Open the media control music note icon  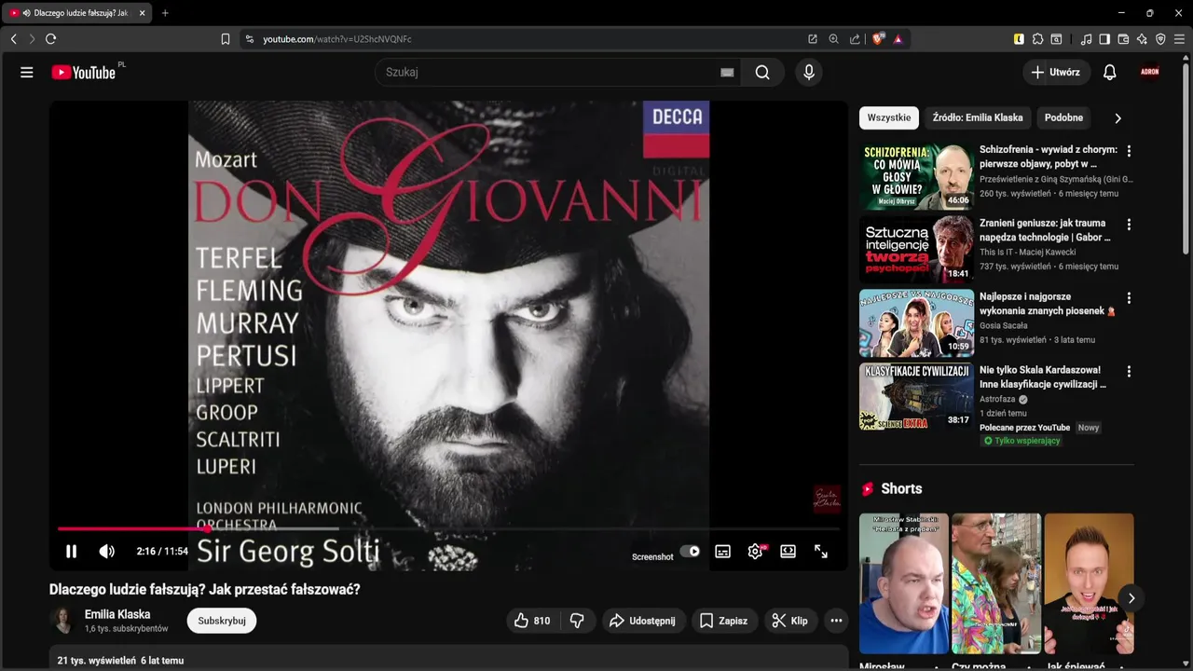[x=1086, y=39]
